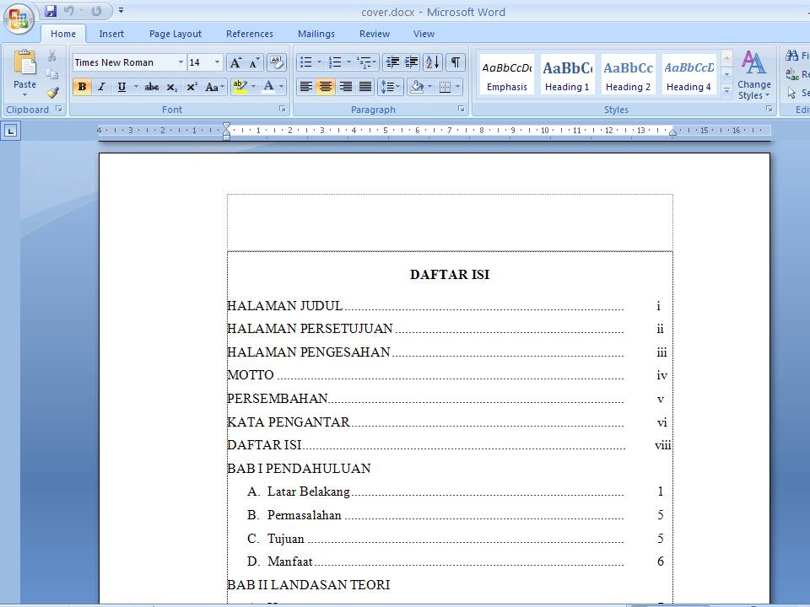Screen dimensions: 810x607
Task: Toggle Strikethrough formatting
Action: 151,87
